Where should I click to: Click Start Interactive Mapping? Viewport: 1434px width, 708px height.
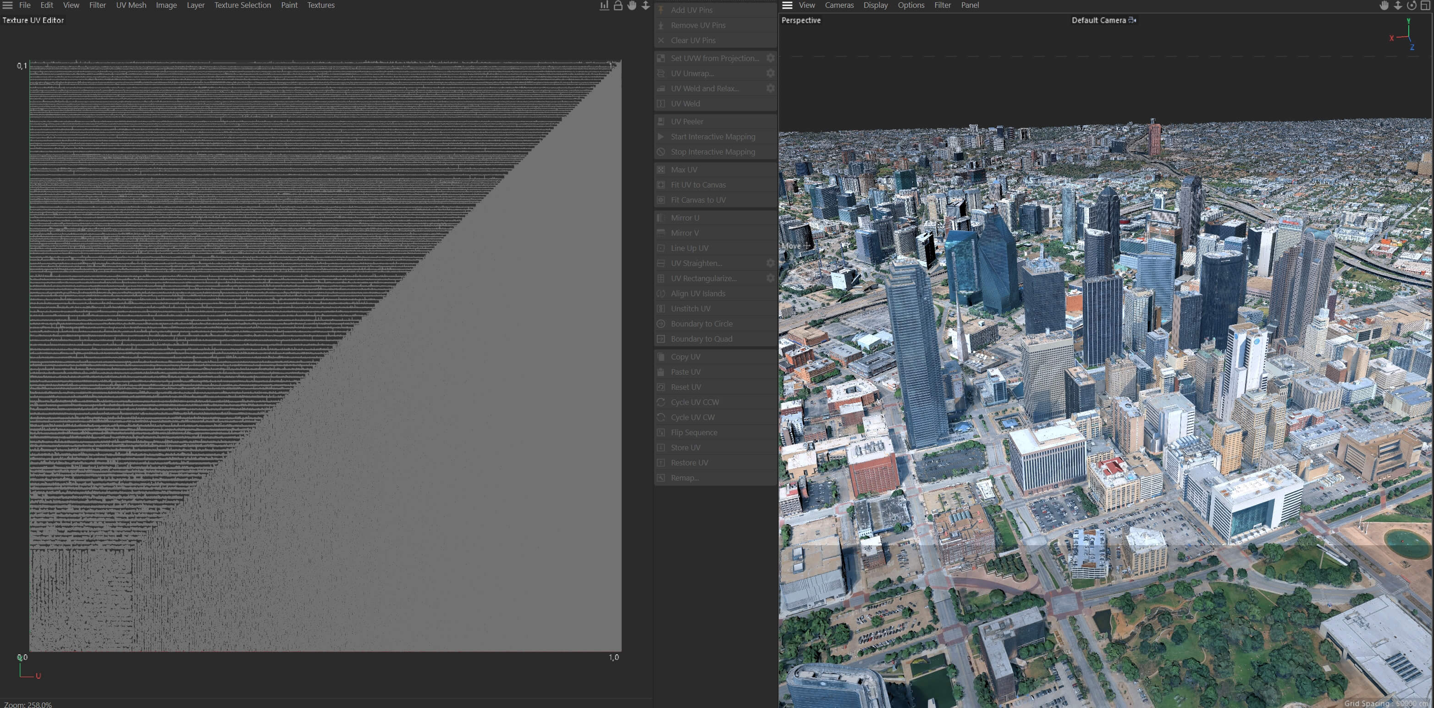715,136
